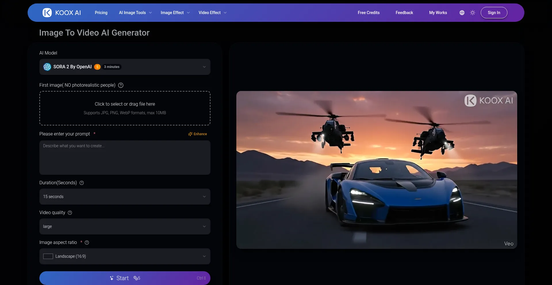Screen dimensions: 552x285
Task: Open the AI Image Tools menu
Action: [x=135, y=13]
